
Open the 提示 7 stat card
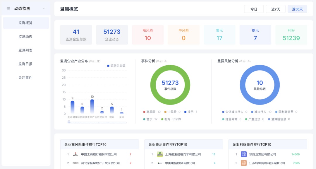255,35
